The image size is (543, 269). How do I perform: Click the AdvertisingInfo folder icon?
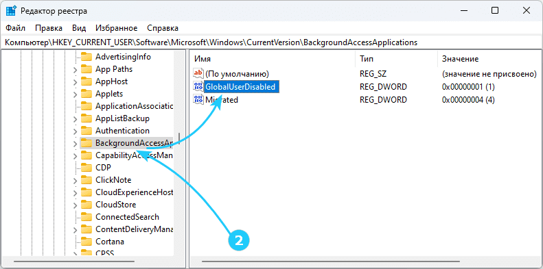point(86,57)
